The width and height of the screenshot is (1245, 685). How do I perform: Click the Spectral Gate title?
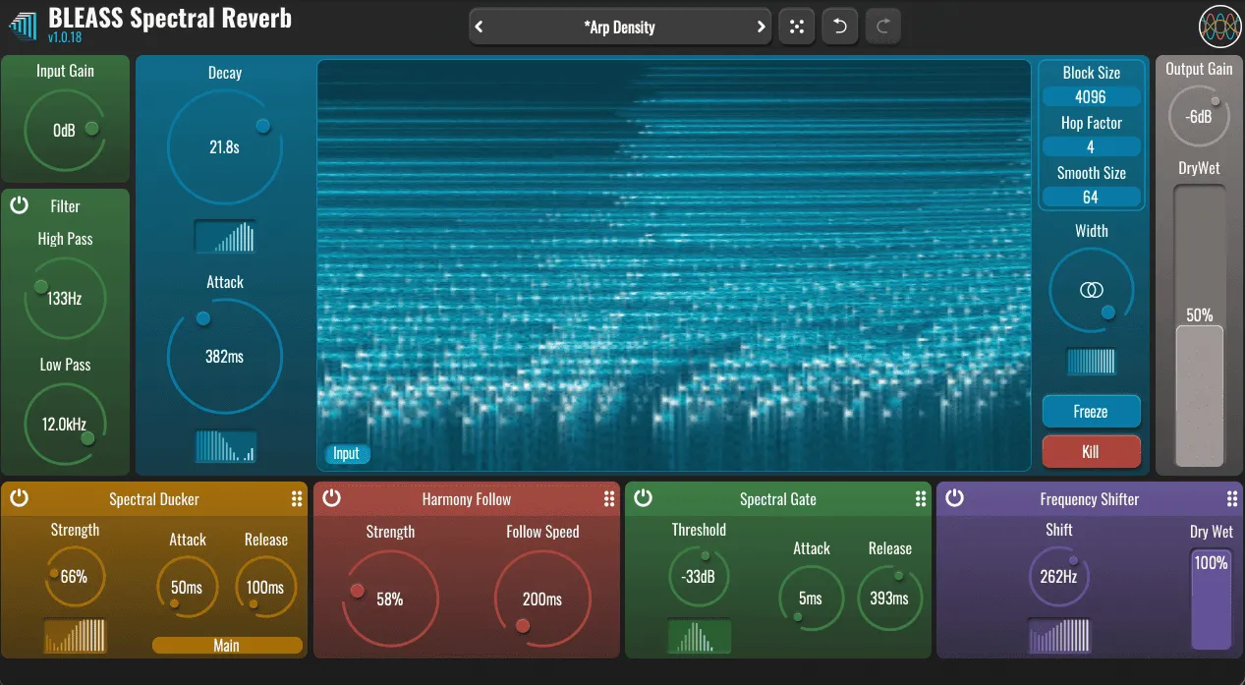(778, 499)
